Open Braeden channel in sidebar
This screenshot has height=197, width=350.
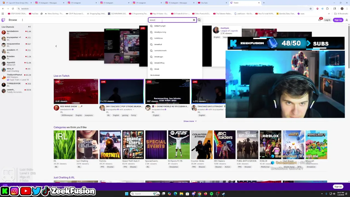pyautogui.click(x=16, y=57)
